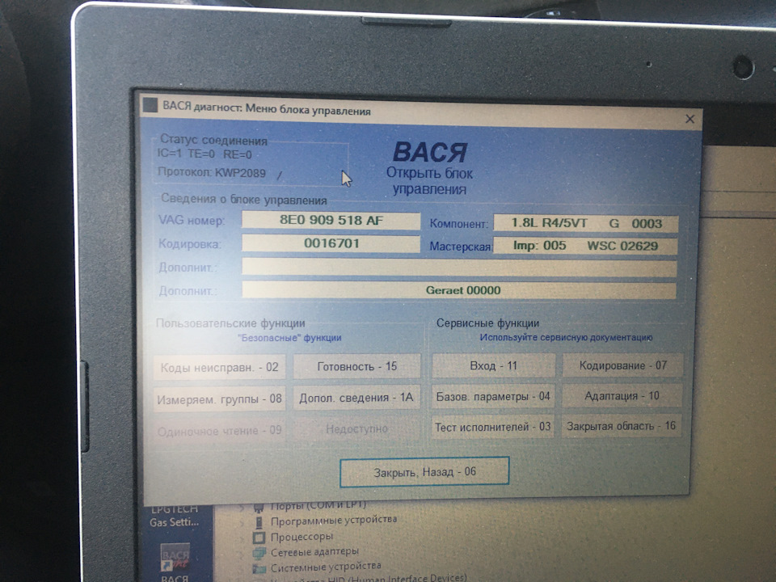Screen dimensions: 776x582
Task: Click the IC=1 TE=0 RE=0 status text
Action: coord(205,154)
